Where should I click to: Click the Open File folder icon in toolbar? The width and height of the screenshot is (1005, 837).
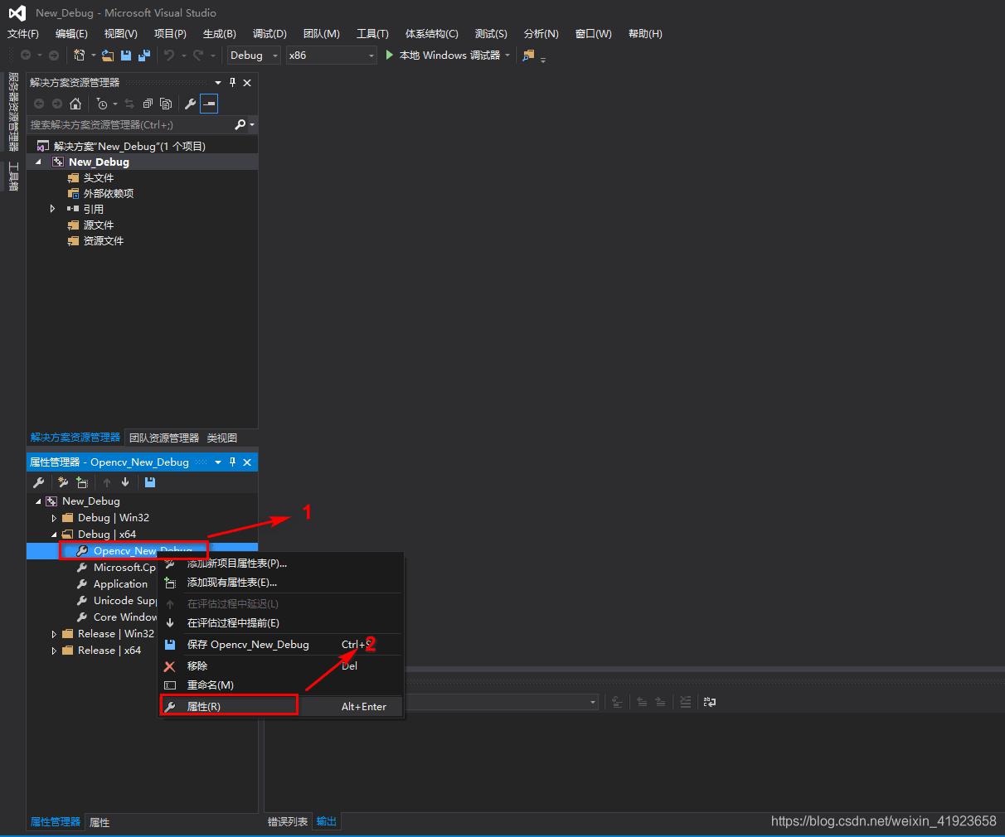[x=108, y=56]
